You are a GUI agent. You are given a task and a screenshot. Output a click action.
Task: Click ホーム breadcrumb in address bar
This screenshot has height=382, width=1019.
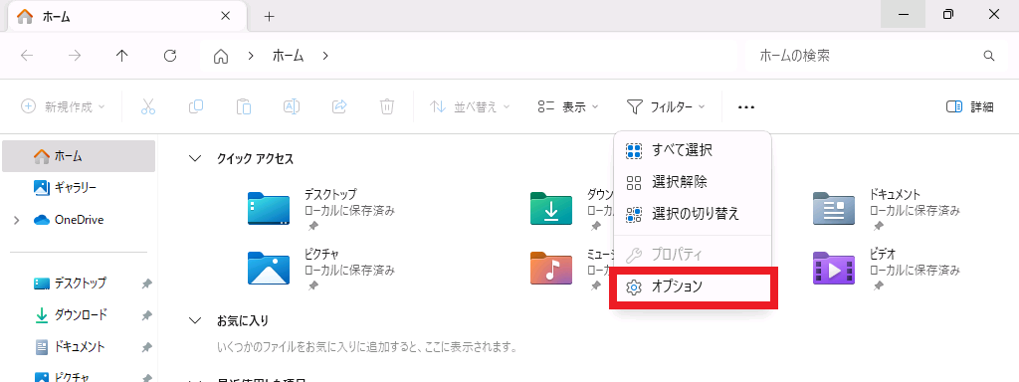tap(288, 56)
